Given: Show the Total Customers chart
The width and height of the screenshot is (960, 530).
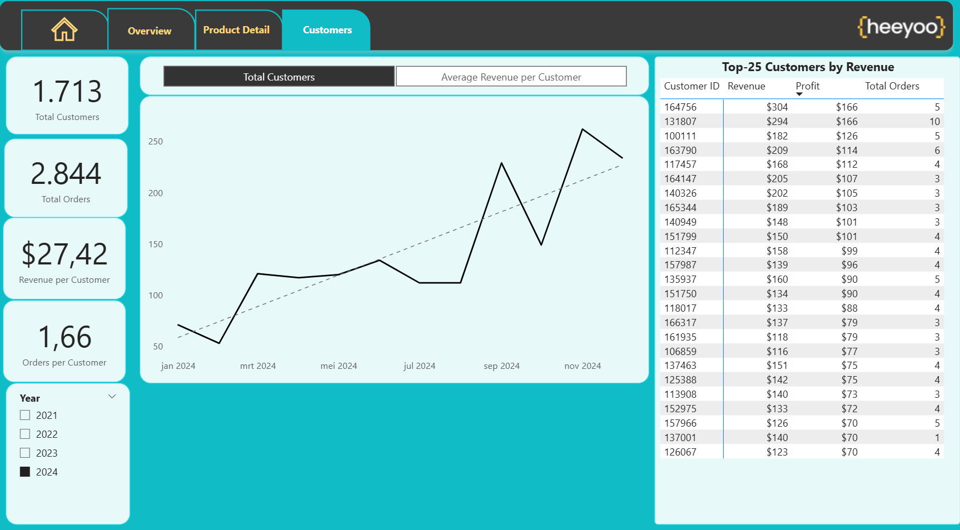Looking at the screenshot, I should pyautogui.click(x=279, y=77).
